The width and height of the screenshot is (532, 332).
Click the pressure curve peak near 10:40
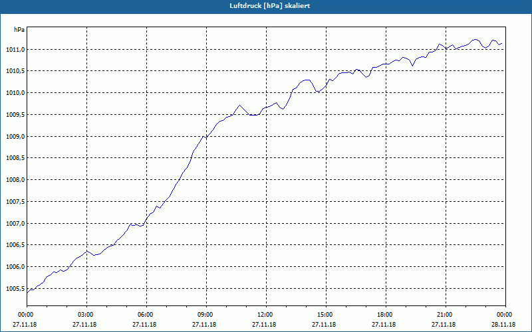240,106
